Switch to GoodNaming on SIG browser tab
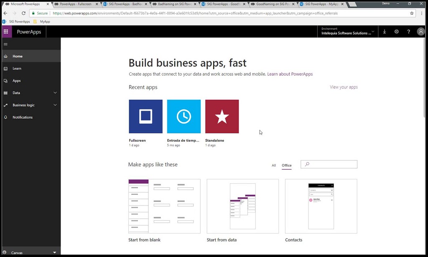The width and height of the screenshot is (428, 257). click(273, 4)
